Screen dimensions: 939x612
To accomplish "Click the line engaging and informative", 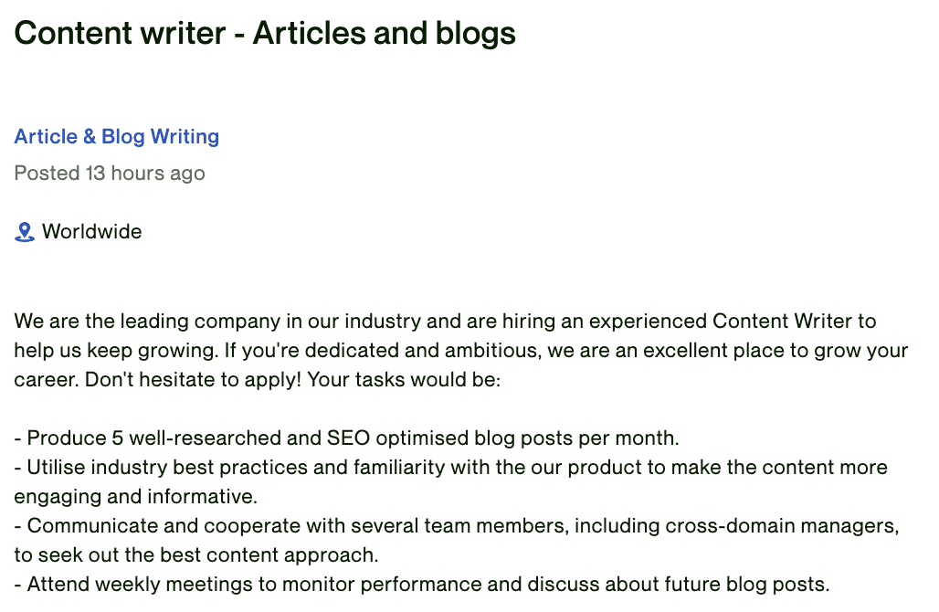I will pos(136,497).
